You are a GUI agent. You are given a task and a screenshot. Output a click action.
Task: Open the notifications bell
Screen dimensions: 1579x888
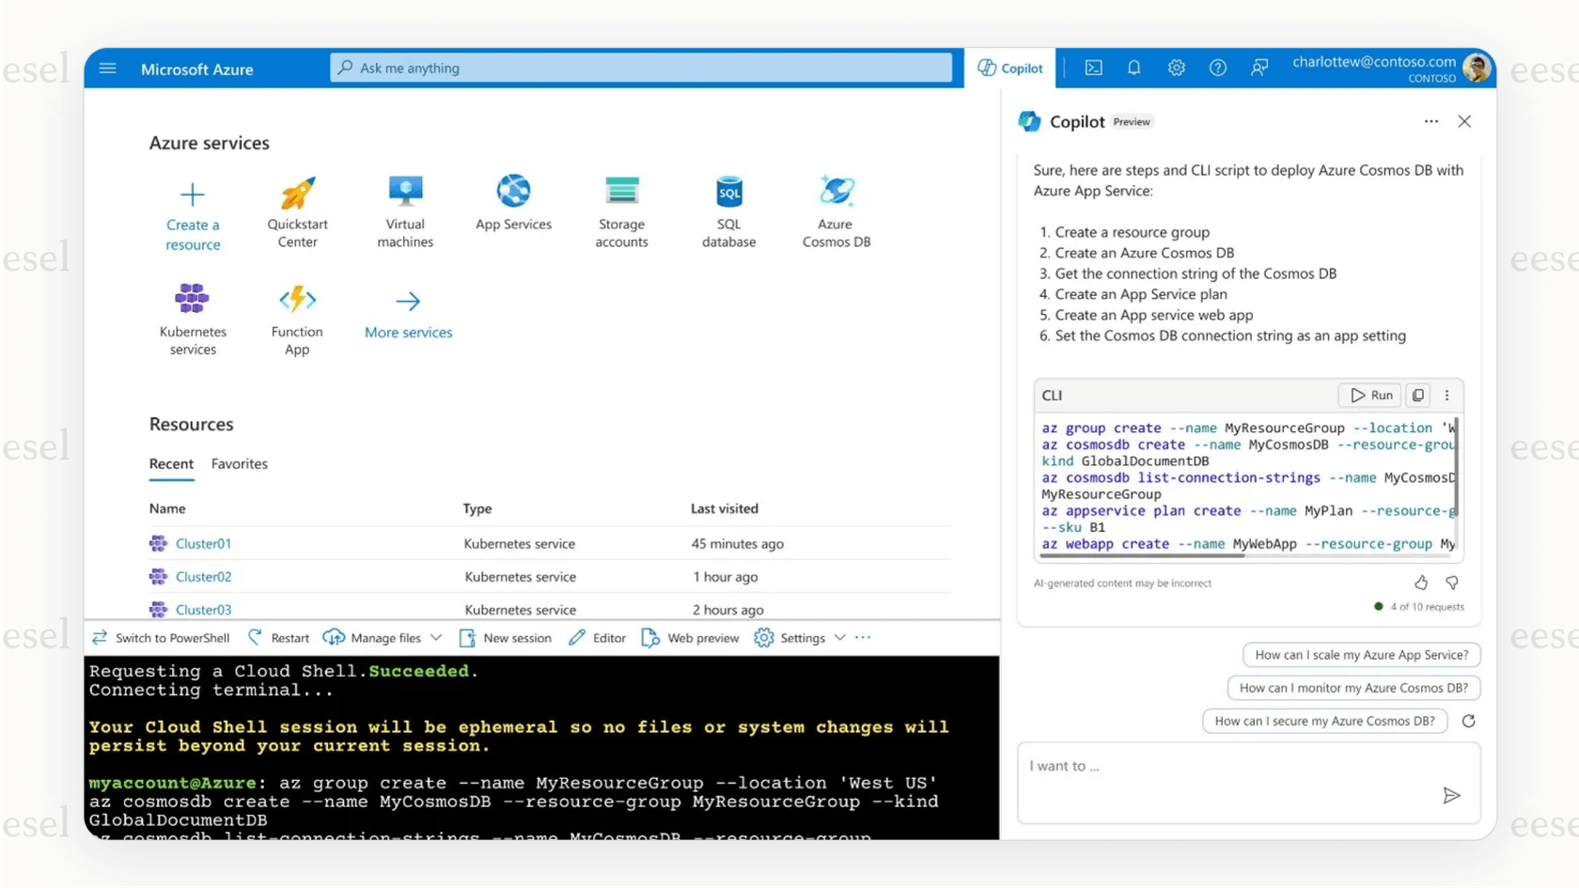click(1133, 68)
